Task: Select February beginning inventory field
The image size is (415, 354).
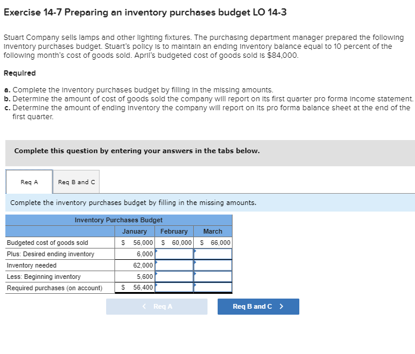Action: (174, 277)
